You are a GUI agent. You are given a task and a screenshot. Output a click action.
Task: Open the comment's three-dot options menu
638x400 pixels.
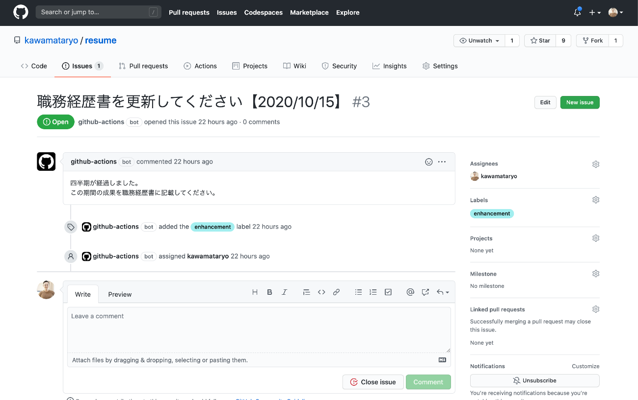(442, 162)
